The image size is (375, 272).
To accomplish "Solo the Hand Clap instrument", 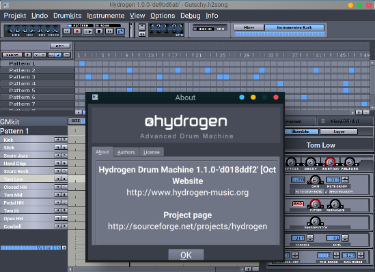I will coord(64,163).
